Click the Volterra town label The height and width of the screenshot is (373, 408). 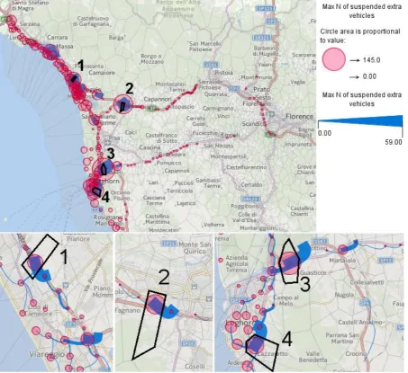[214, 225]
